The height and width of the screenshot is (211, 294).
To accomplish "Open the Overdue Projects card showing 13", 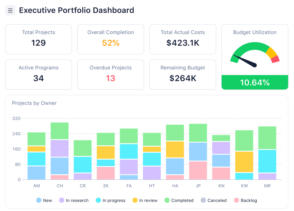I will coord(111,75).
